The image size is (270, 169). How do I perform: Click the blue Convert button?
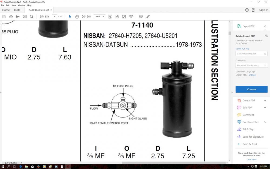click(x=251, y=89)
